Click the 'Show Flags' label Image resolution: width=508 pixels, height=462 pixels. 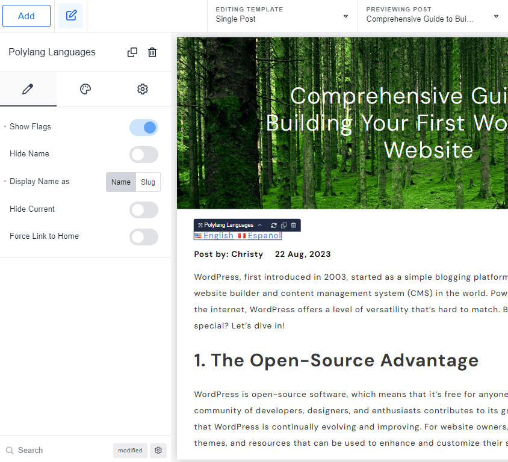tap(31, 126)
